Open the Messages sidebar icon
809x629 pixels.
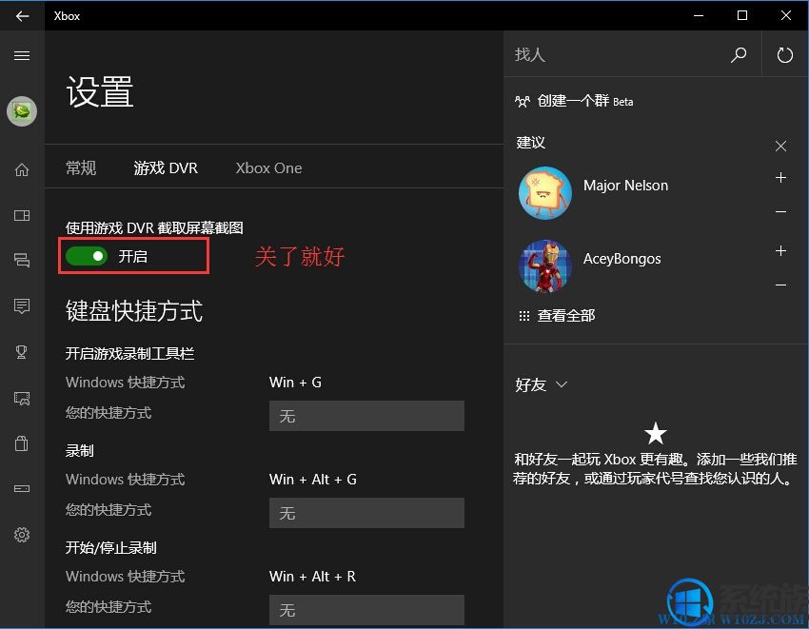coord(22,260)
